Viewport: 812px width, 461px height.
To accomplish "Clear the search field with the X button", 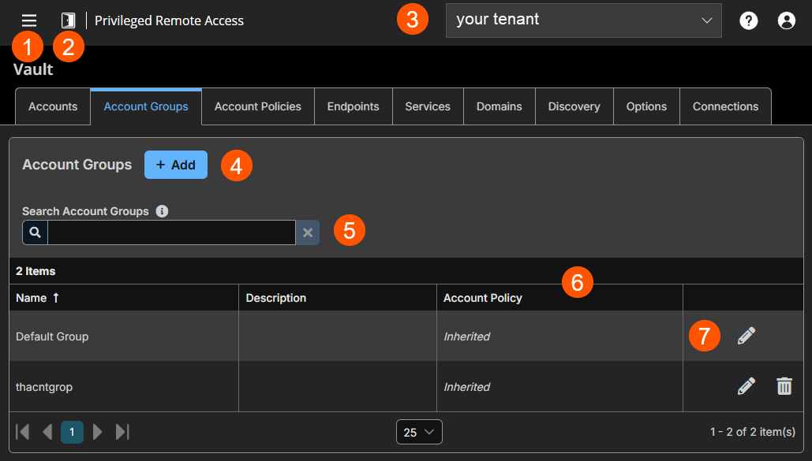I will tap(307, 232).
